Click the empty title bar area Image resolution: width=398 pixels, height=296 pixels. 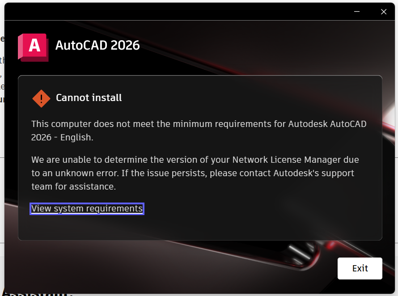point(179,12)
